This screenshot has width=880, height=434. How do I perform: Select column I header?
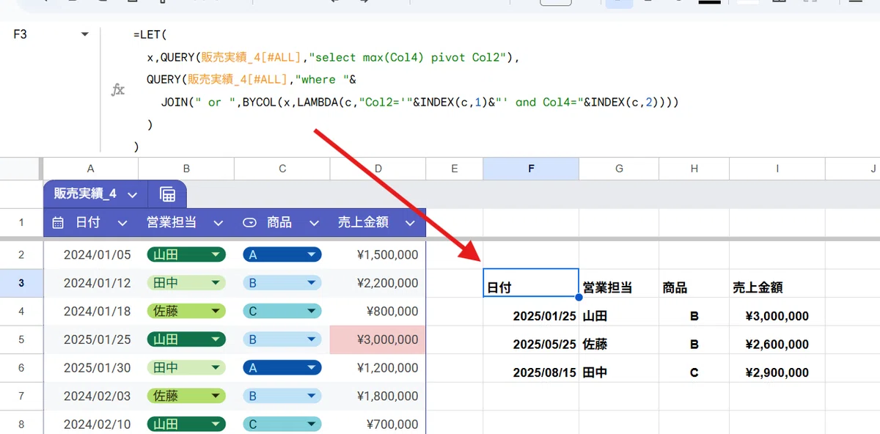pos(777,169)
